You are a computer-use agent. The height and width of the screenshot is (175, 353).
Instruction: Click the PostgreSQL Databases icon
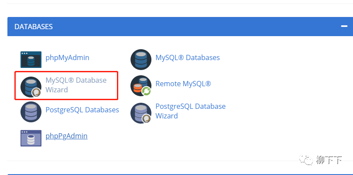[x=31, y=111]
